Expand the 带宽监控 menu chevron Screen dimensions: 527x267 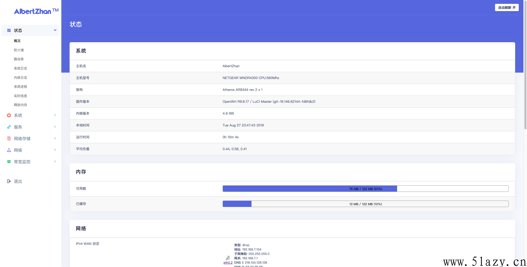coord(55,161)
